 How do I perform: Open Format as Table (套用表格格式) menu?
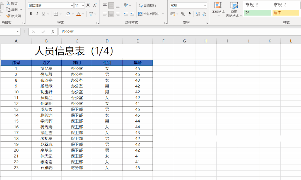click(x=233, y=9)
